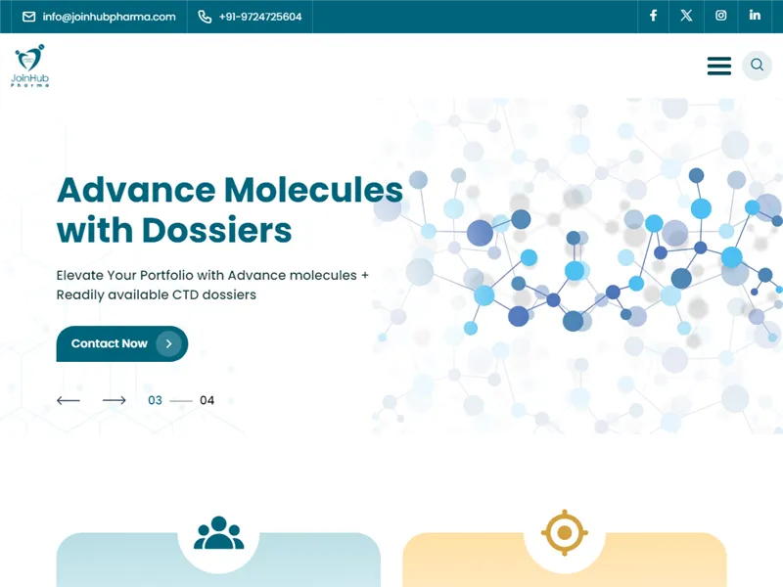Open the hamburger navigation menu
783x587 pixels.
tap(719, 66)
